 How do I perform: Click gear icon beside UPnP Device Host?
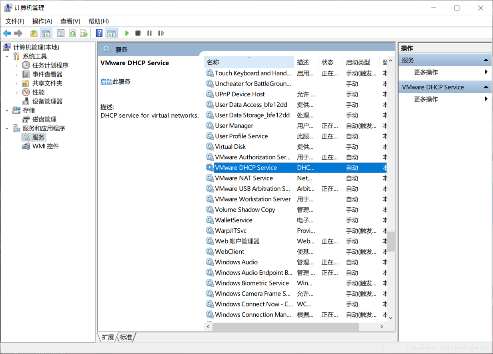coord(210,94)
